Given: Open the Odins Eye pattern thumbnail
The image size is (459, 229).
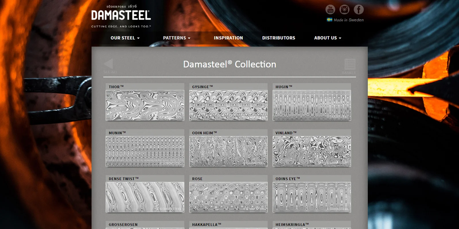Looking at the screenshot, I should (312, 197).
